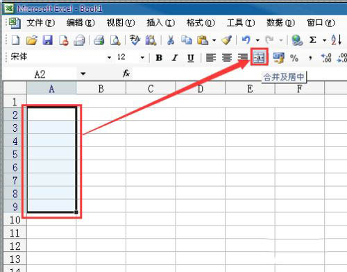Click the workbook icon left of 文件 menu
The width and height of the screenshot is (347, 272).
pyautogui.click(x=15, y=23)
